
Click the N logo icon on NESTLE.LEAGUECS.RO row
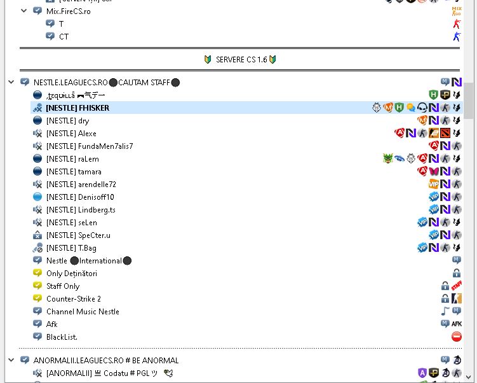(457, 82)
